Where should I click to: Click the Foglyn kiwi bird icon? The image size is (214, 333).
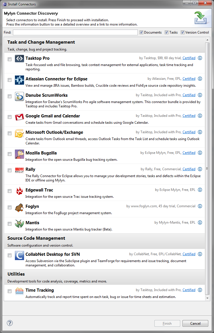19,208
